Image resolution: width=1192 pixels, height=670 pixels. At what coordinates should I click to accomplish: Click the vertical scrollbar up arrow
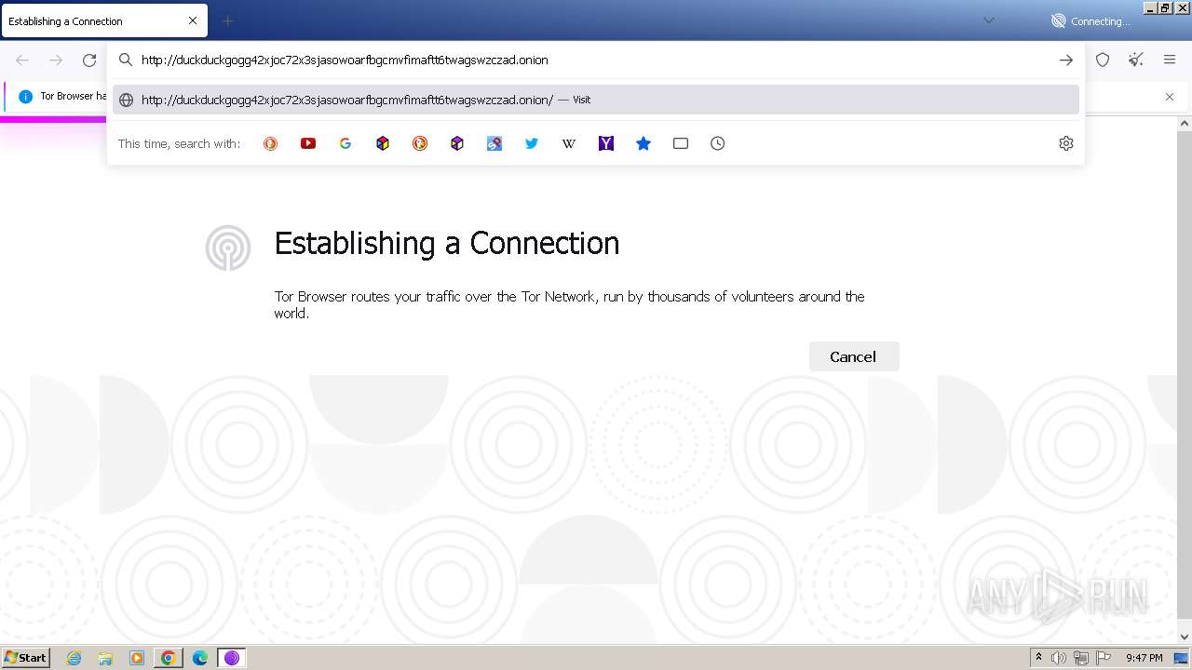pos(1185,123)
